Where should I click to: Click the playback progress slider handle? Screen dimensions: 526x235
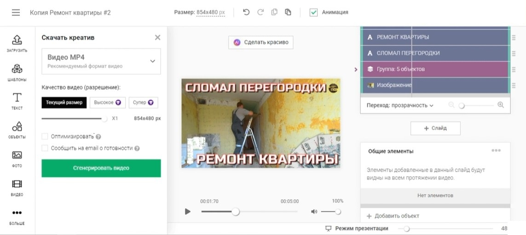tap(236, 212)
